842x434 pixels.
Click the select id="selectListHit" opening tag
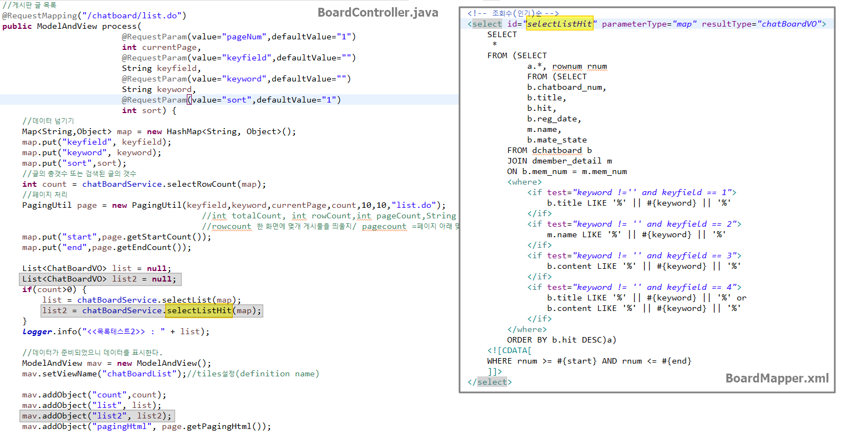(647, 24)
